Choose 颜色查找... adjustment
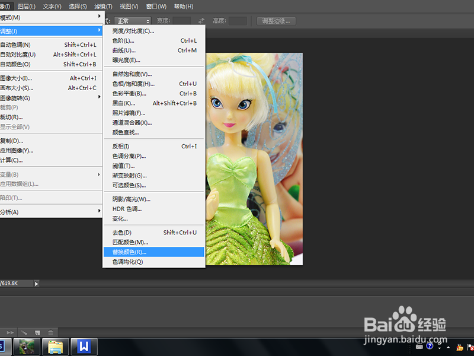 click(x=154, y=132)
